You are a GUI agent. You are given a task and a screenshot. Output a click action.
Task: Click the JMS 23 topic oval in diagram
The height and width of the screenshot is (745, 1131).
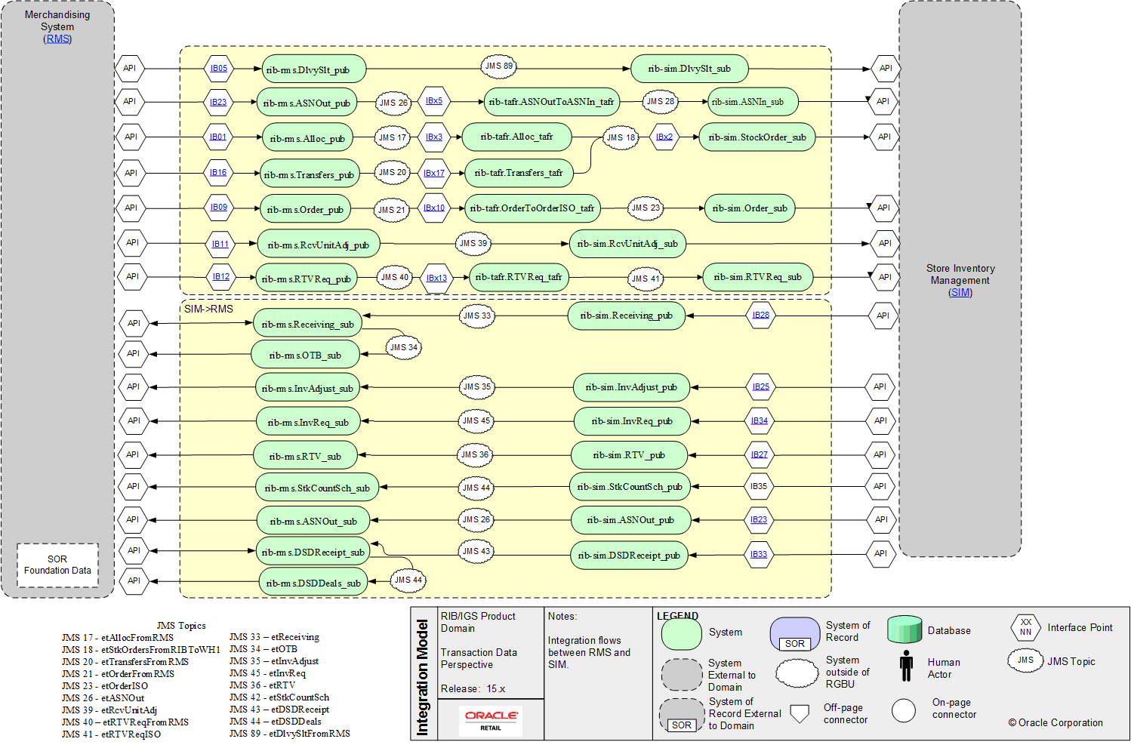point(646,208)
